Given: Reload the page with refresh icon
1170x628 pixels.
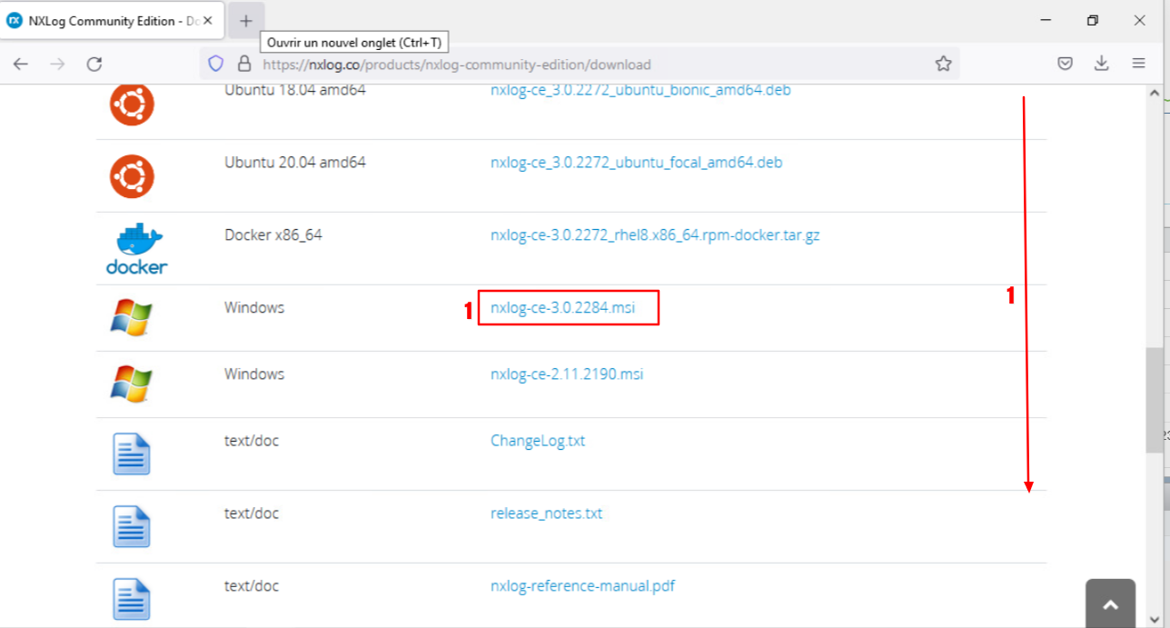Looking at the screenshot, I should tap(94, 64).
